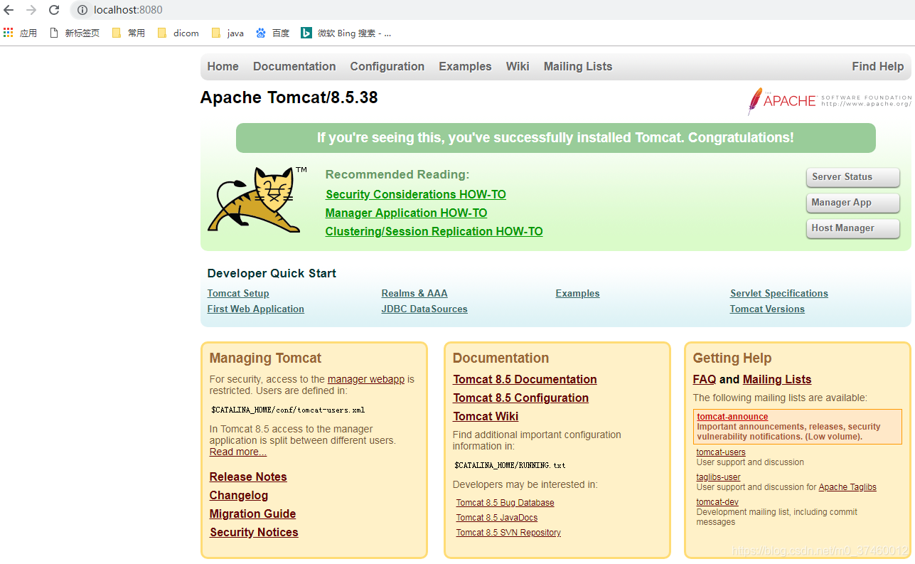Click the Apache Tomcat/8.5.38 heading
The image size is (915, 564).
[x=289, y=97]
